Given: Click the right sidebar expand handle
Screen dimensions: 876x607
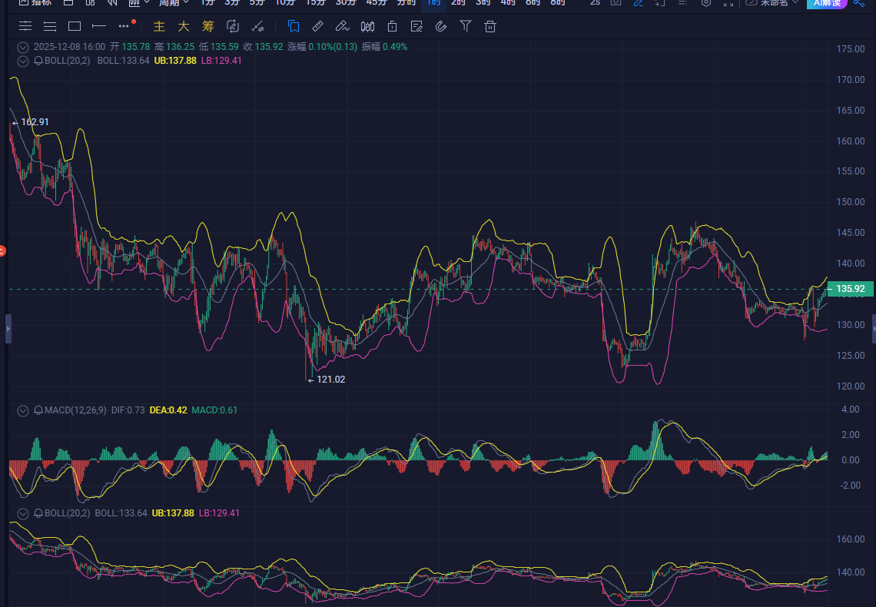Looking at the screenshot, I should pos(873,329).
